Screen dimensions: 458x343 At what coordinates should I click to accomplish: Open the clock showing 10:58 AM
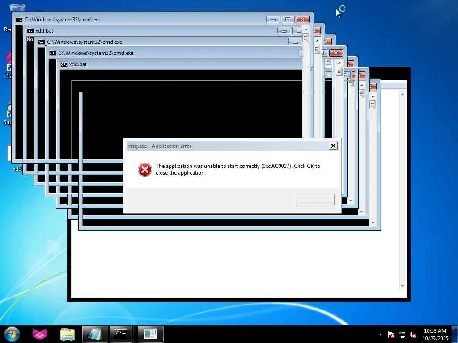[x=435, y=334]
